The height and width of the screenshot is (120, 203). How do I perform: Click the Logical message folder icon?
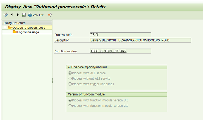tap(15, 32)
